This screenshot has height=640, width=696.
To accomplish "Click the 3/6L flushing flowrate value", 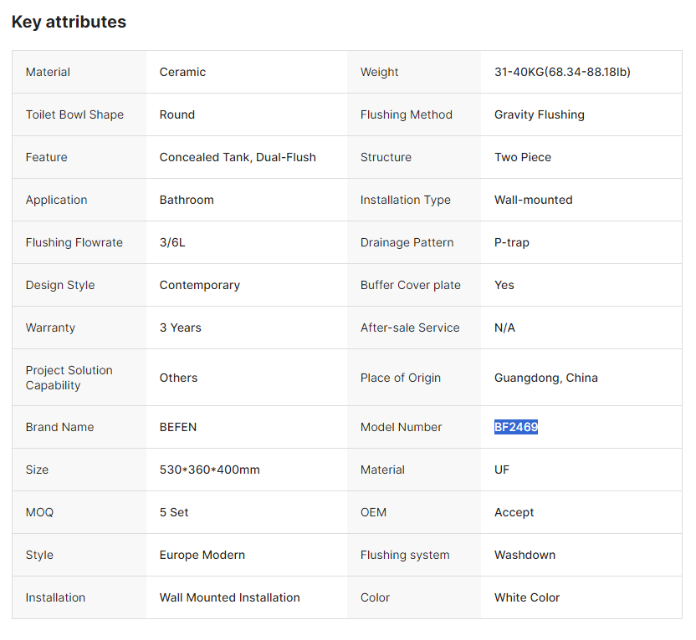I will pyautogui.click(x=172, y=242).
